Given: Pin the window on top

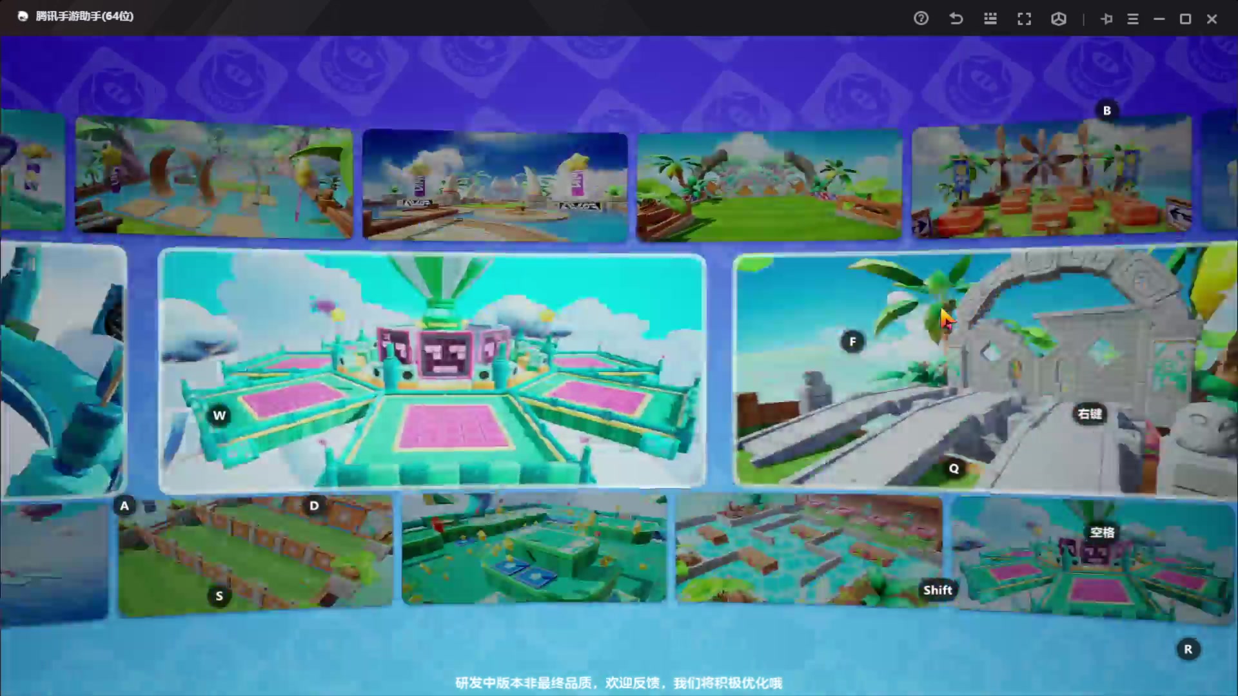Looking at the screenshot, I should click(x=1106, y=19).
